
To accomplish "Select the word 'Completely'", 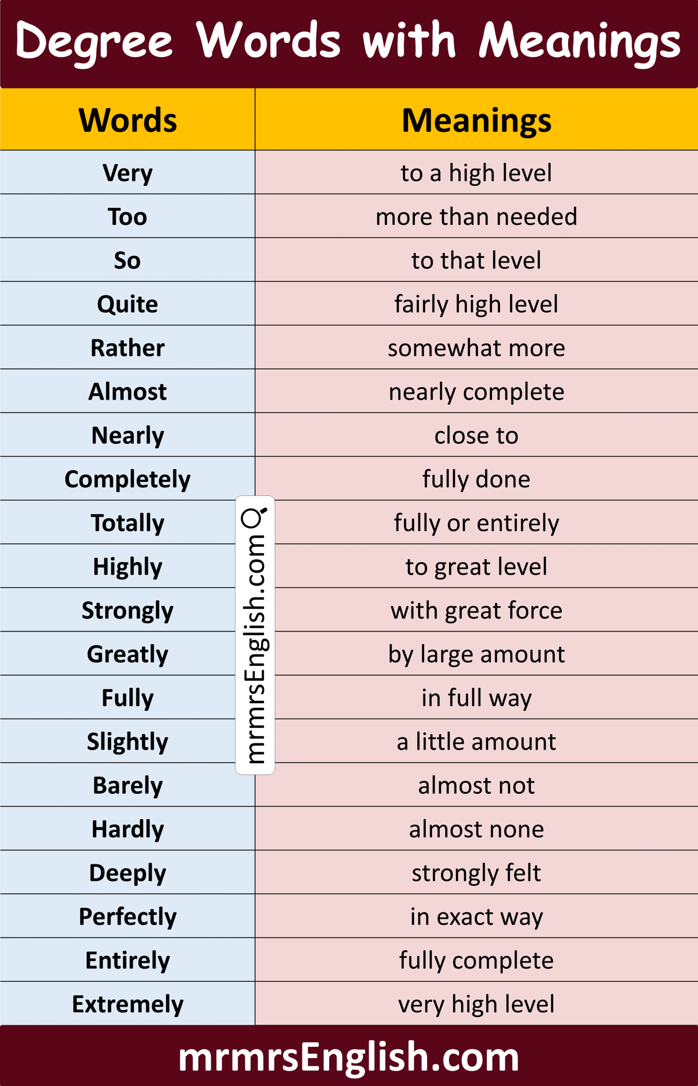I will [x=127, y=479].
